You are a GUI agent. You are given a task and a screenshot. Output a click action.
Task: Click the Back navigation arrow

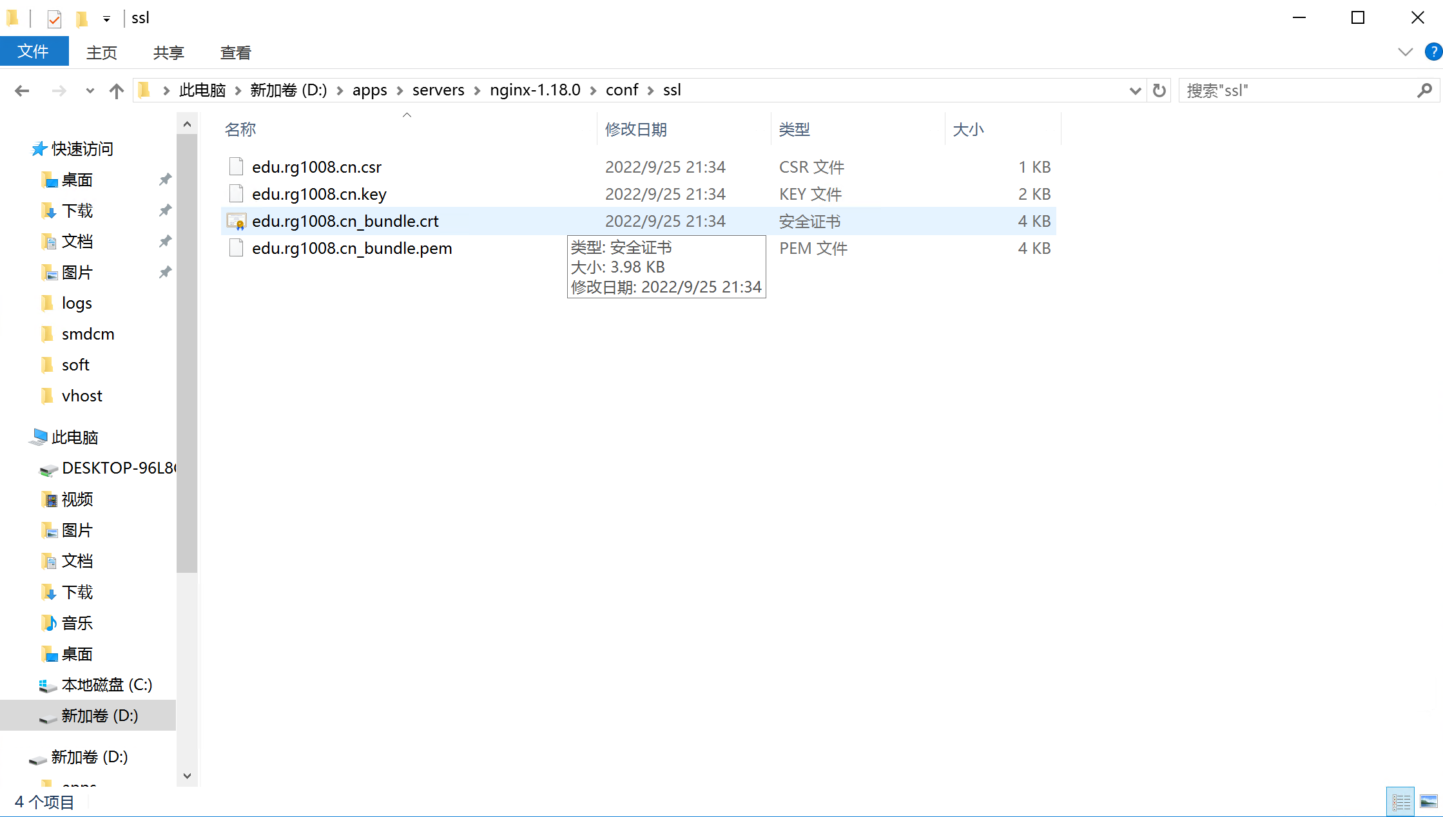pos(22,91)
